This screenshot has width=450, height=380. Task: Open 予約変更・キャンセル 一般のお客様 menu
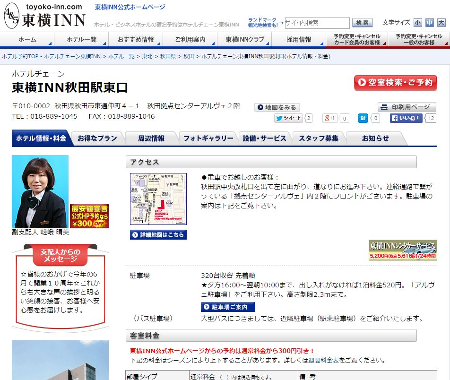pos(419,40)
